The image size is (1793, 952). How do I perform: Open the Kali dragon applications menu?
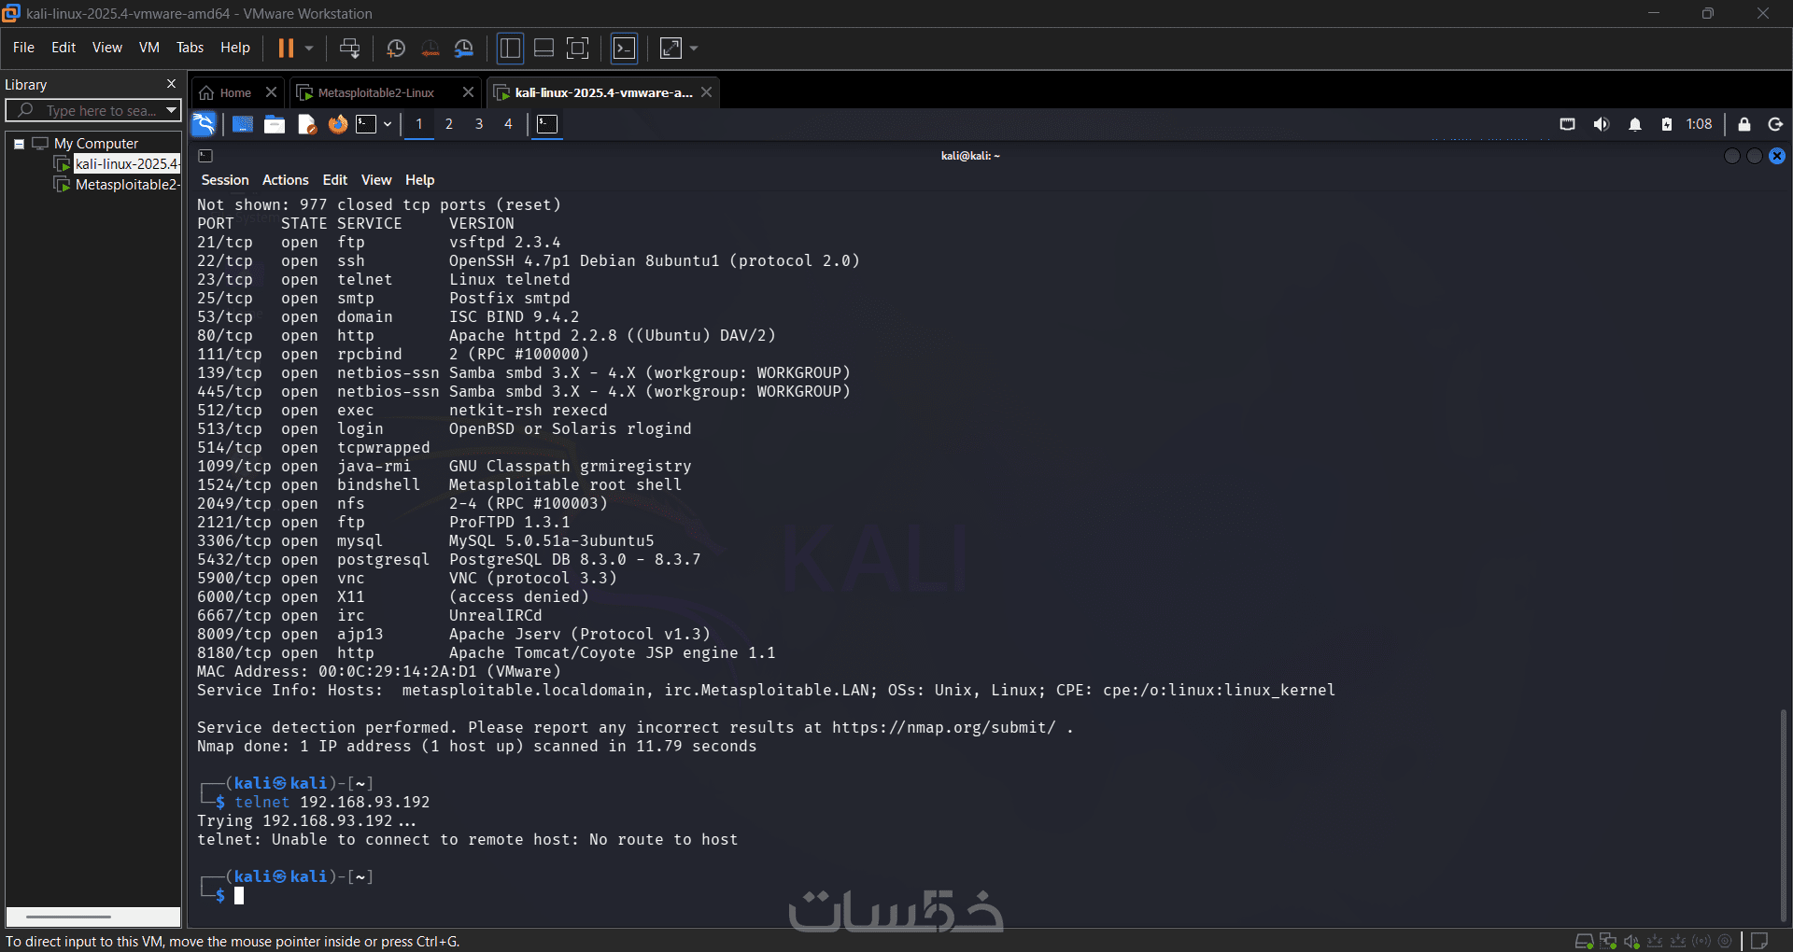click(x=204, y=124)
